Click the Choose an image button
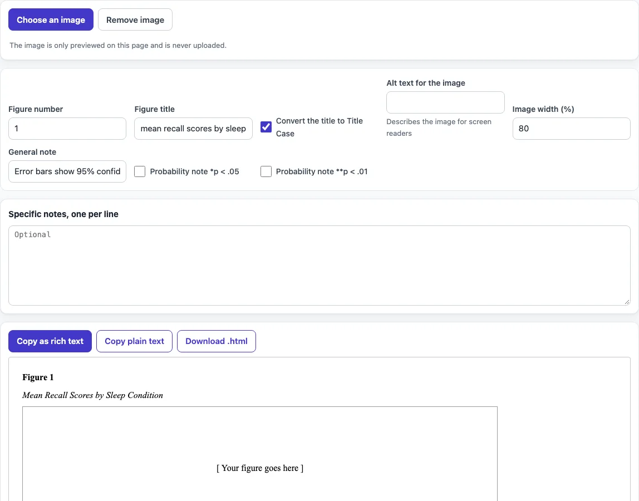639x501 pixels. [51, 19]
